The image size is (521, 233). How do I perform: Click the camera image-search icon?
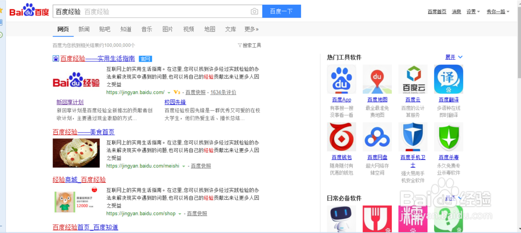(254, 11)
